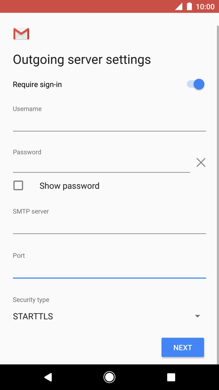
Task: Tap the Show password label
Action: [x=69, y=186]
